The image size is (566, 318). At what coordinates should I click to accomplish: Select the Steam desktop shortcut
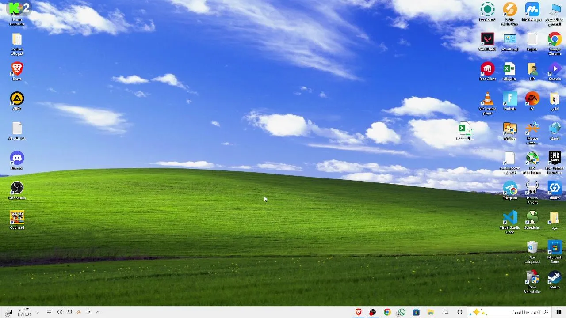(x=555, y=280)
